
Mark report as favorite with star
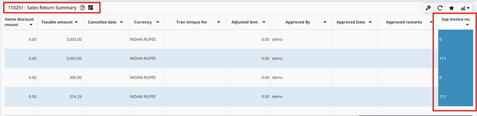pyautogui.click(x=451, y=8)
